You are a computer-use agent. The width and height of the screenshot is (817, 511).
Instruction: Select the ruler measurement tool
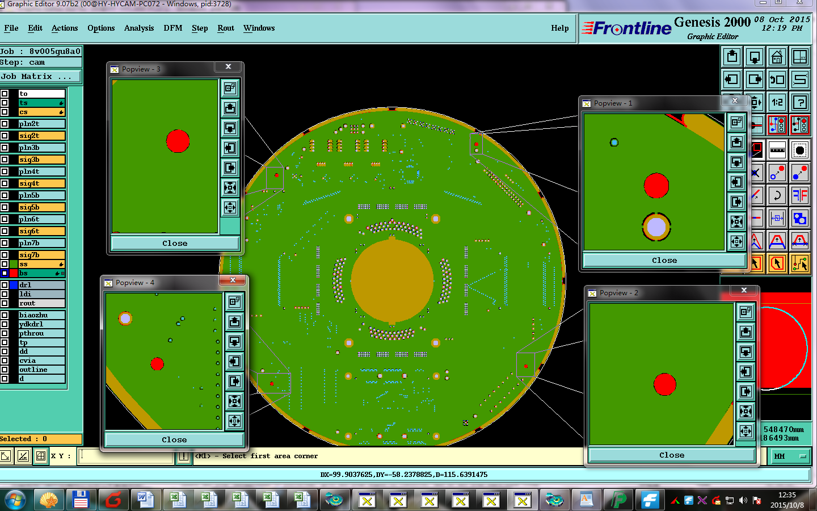pos(777,150)
